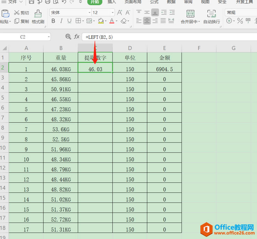The height and width of the screenshot is (239, 257).
Task: Apply yellow fill color bucket
Action: (x=101, y=21)
